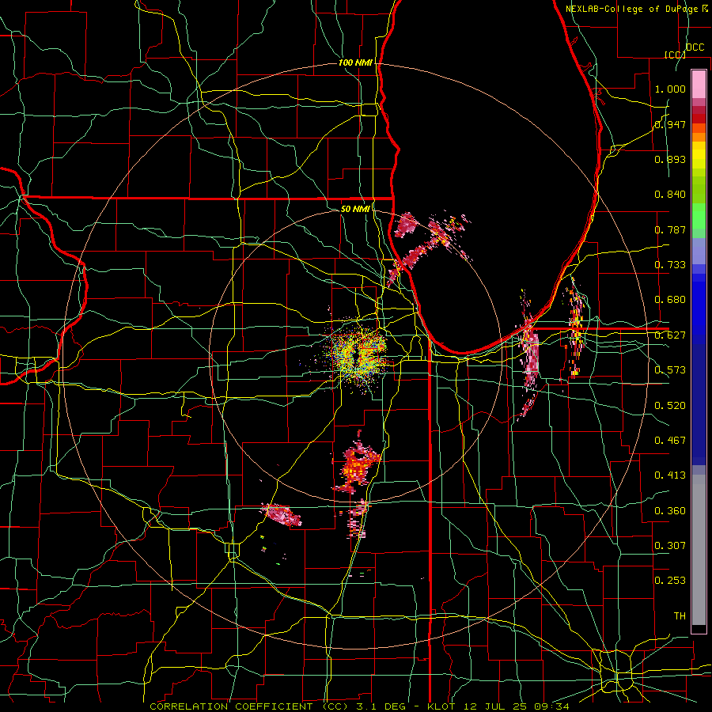Screen dimensions: 712x712
Task: Click the [CC] label above the color bar
Action: 676,55
